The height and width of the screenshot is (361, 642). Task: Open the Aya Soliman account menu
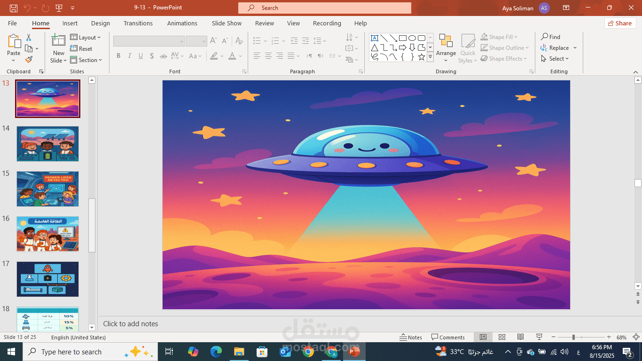(x=526, y=8)
